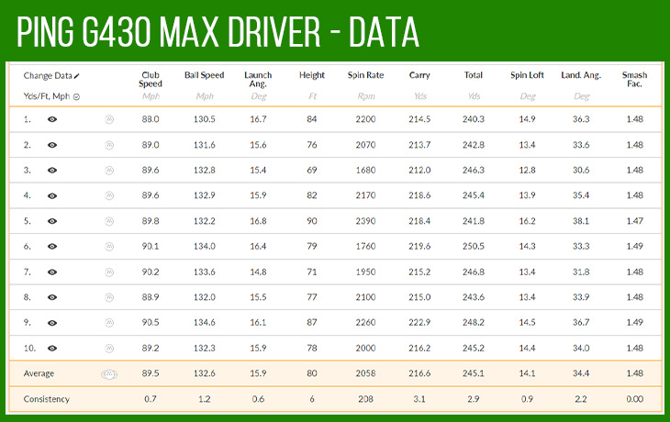Select landing angle value 38.1
This screenshot has width=670, height=422.
pyautogui.click(x=581, y=221)
